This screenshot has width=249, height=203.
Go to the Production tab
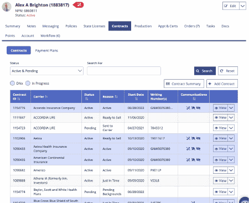click(x=143, y=26)
